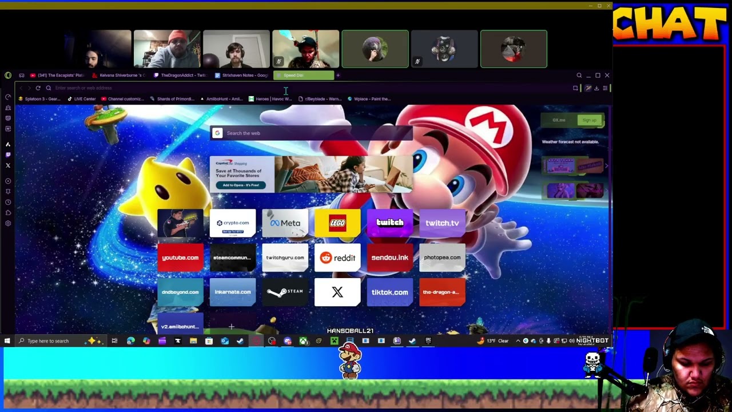Open the photopea.com speed dial tile

[x=442, y=257]
